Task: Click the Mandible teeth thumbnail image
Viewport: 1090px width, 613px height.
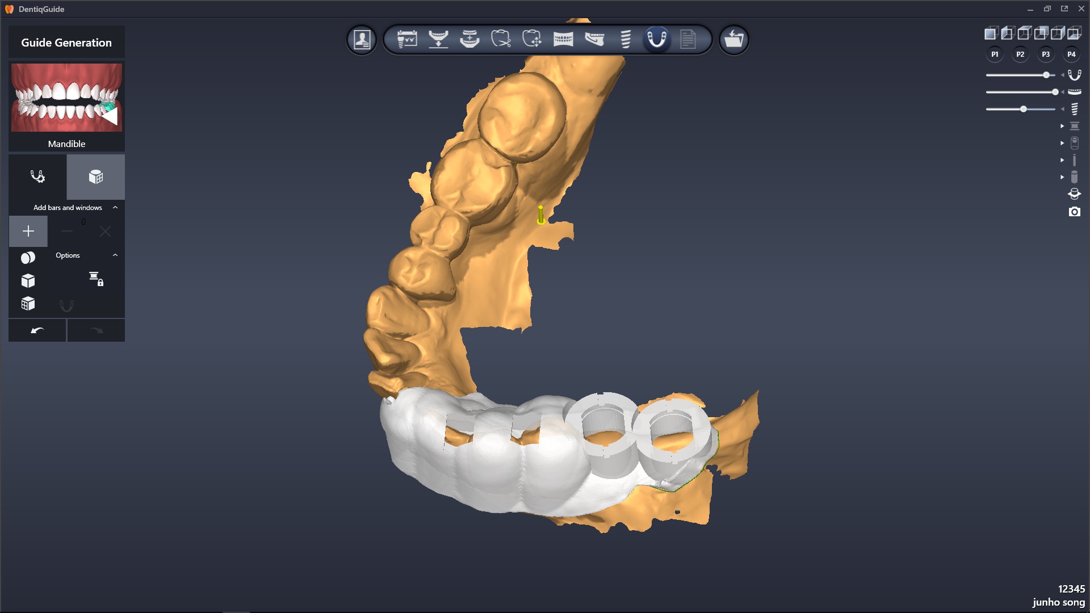Action: (x=66, y=98)
